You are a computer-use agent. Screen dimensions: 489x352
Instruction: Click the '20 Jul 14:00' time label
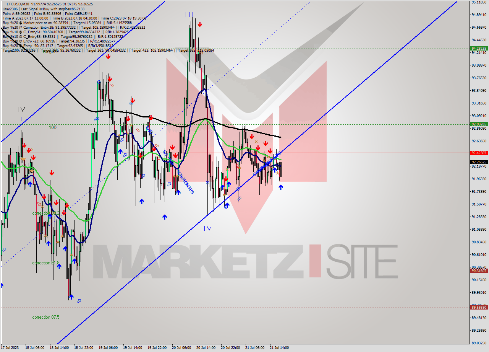(206, 348)
